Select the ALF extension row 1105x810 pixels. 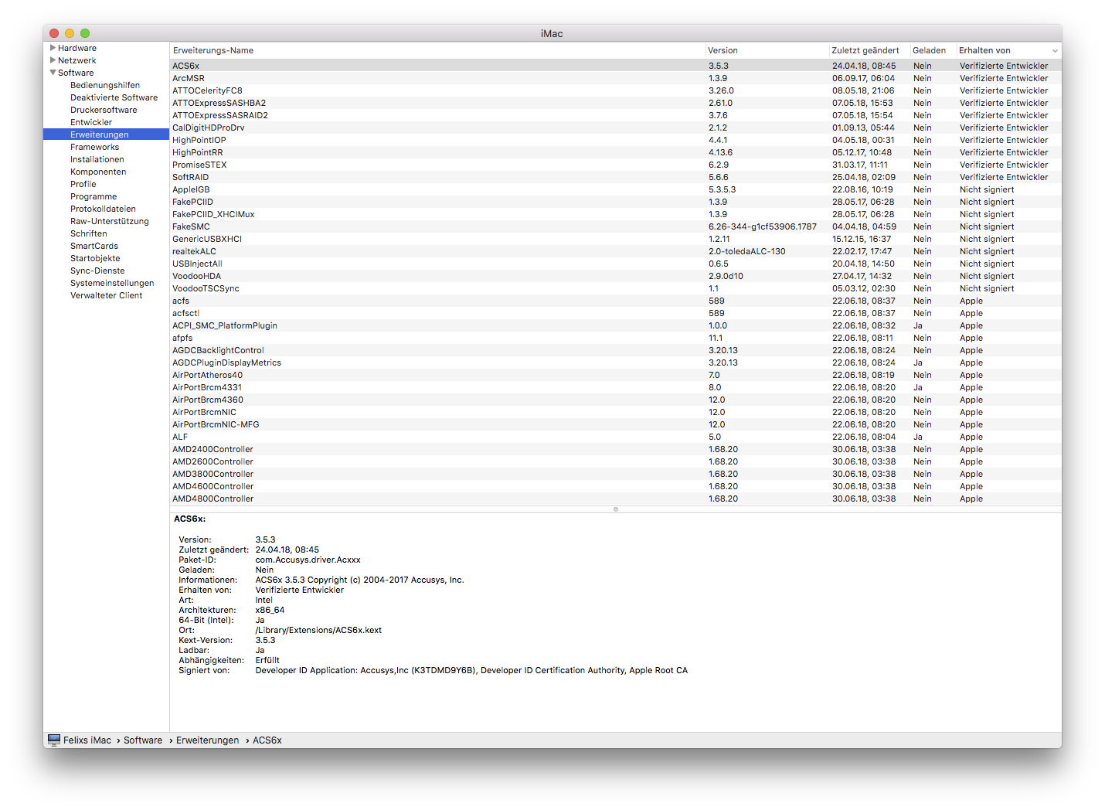tap(616, 437)
